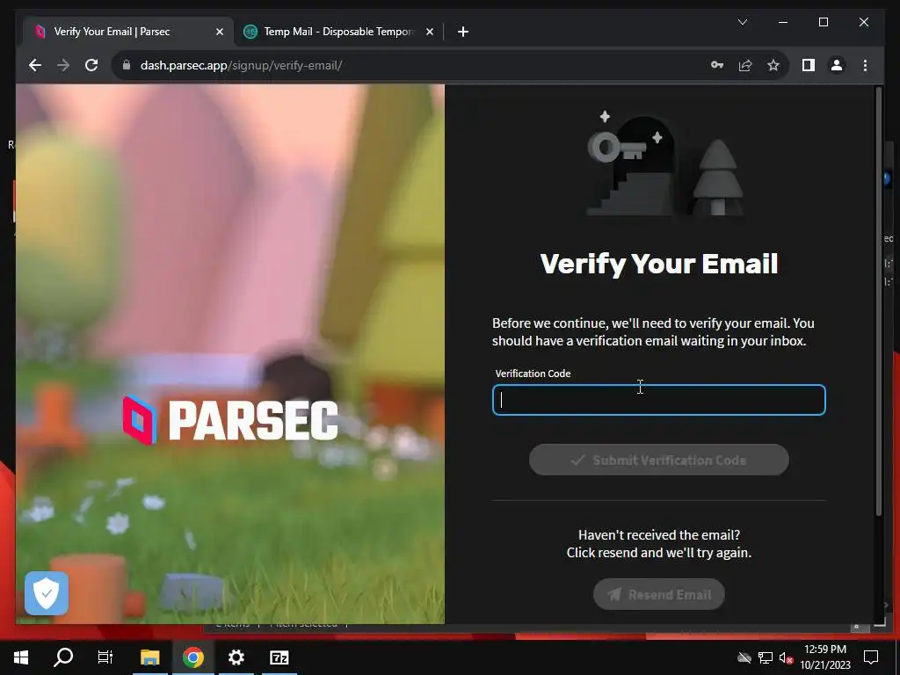The height and width of the screenshot is (675, 900).
Task: Click the address bar URL
Action: coord(241,65)
